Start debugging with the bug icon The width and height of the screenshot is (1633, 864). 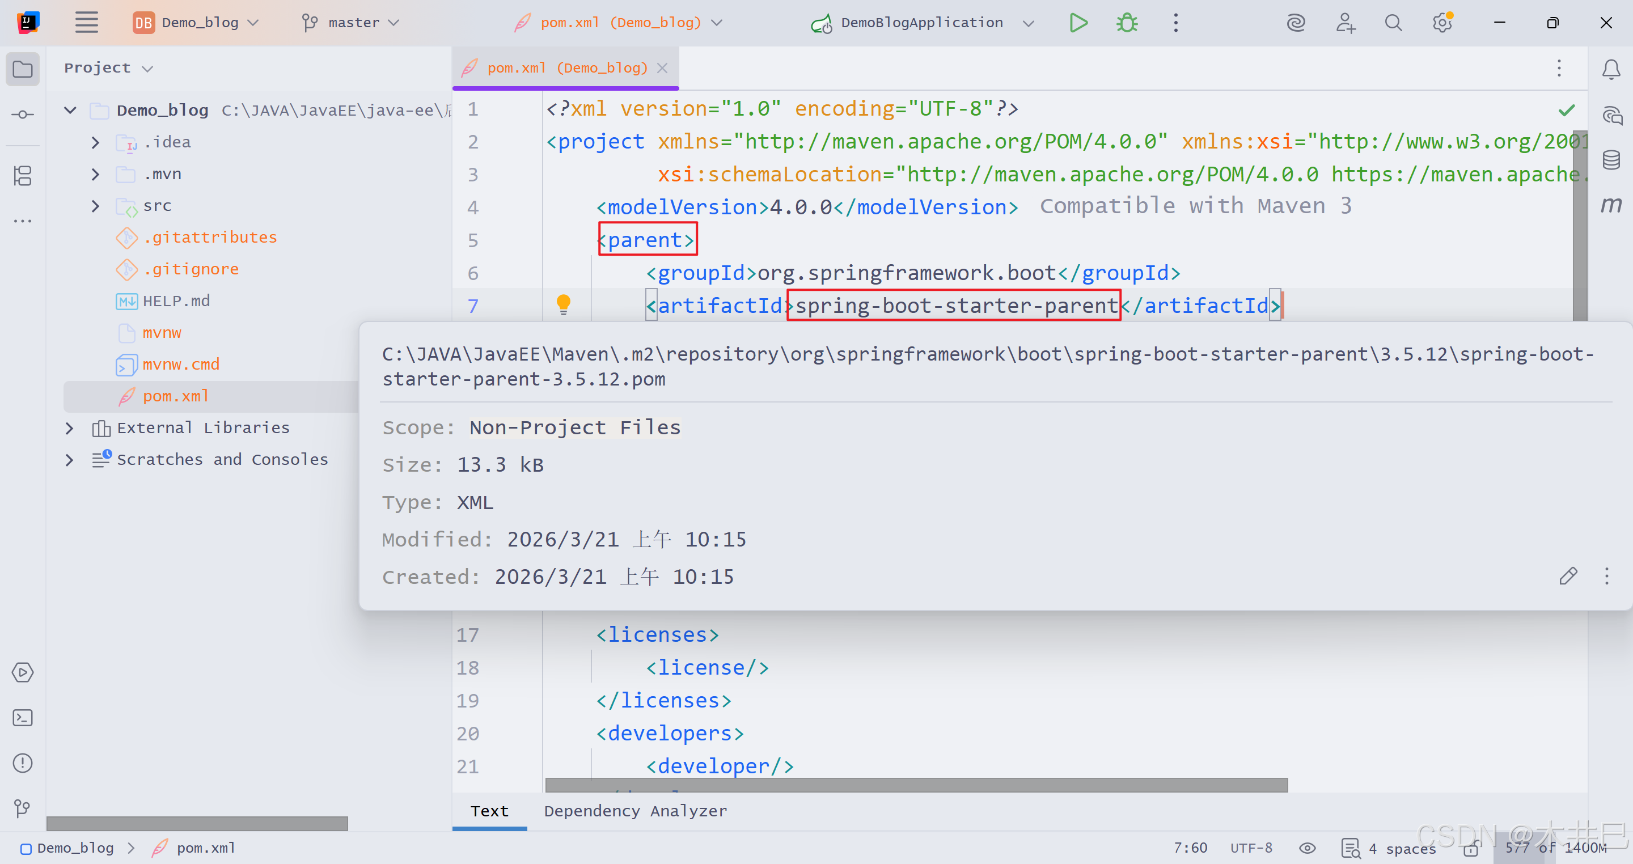click(1127, 23)
